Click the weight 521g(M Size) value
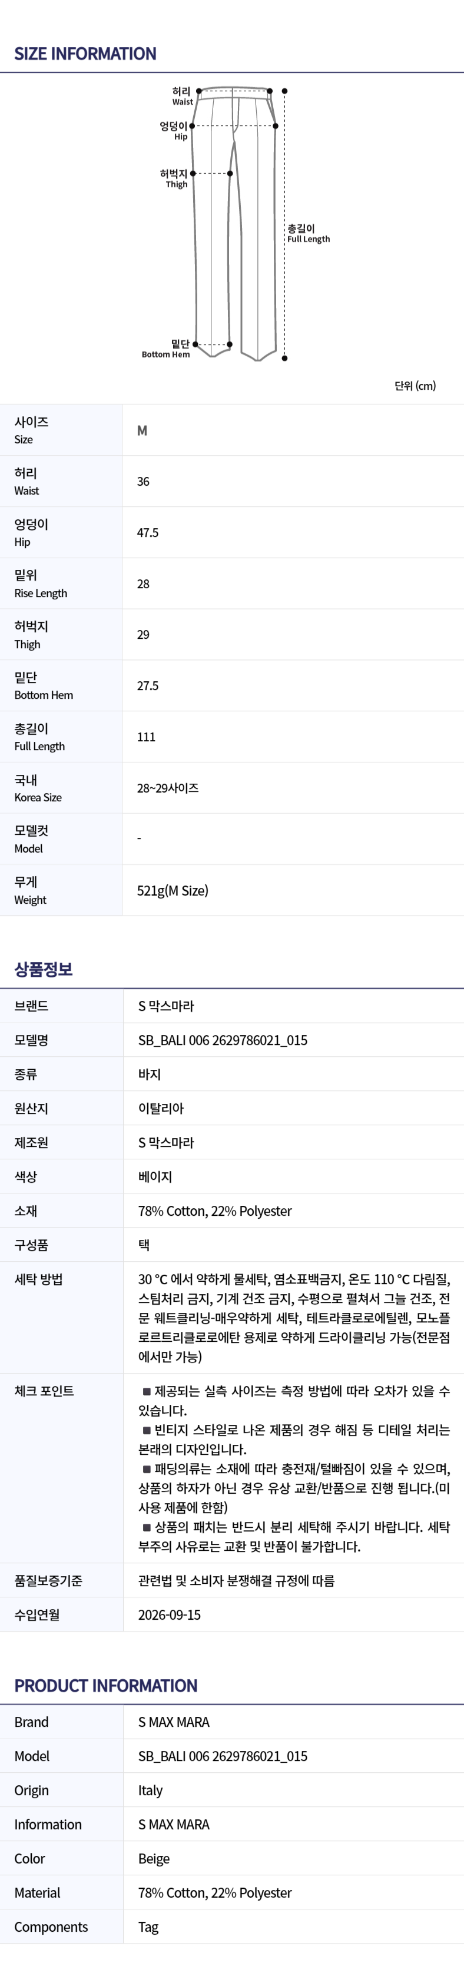The width and height of the screenshot is (464, 1983). point(173,891)
